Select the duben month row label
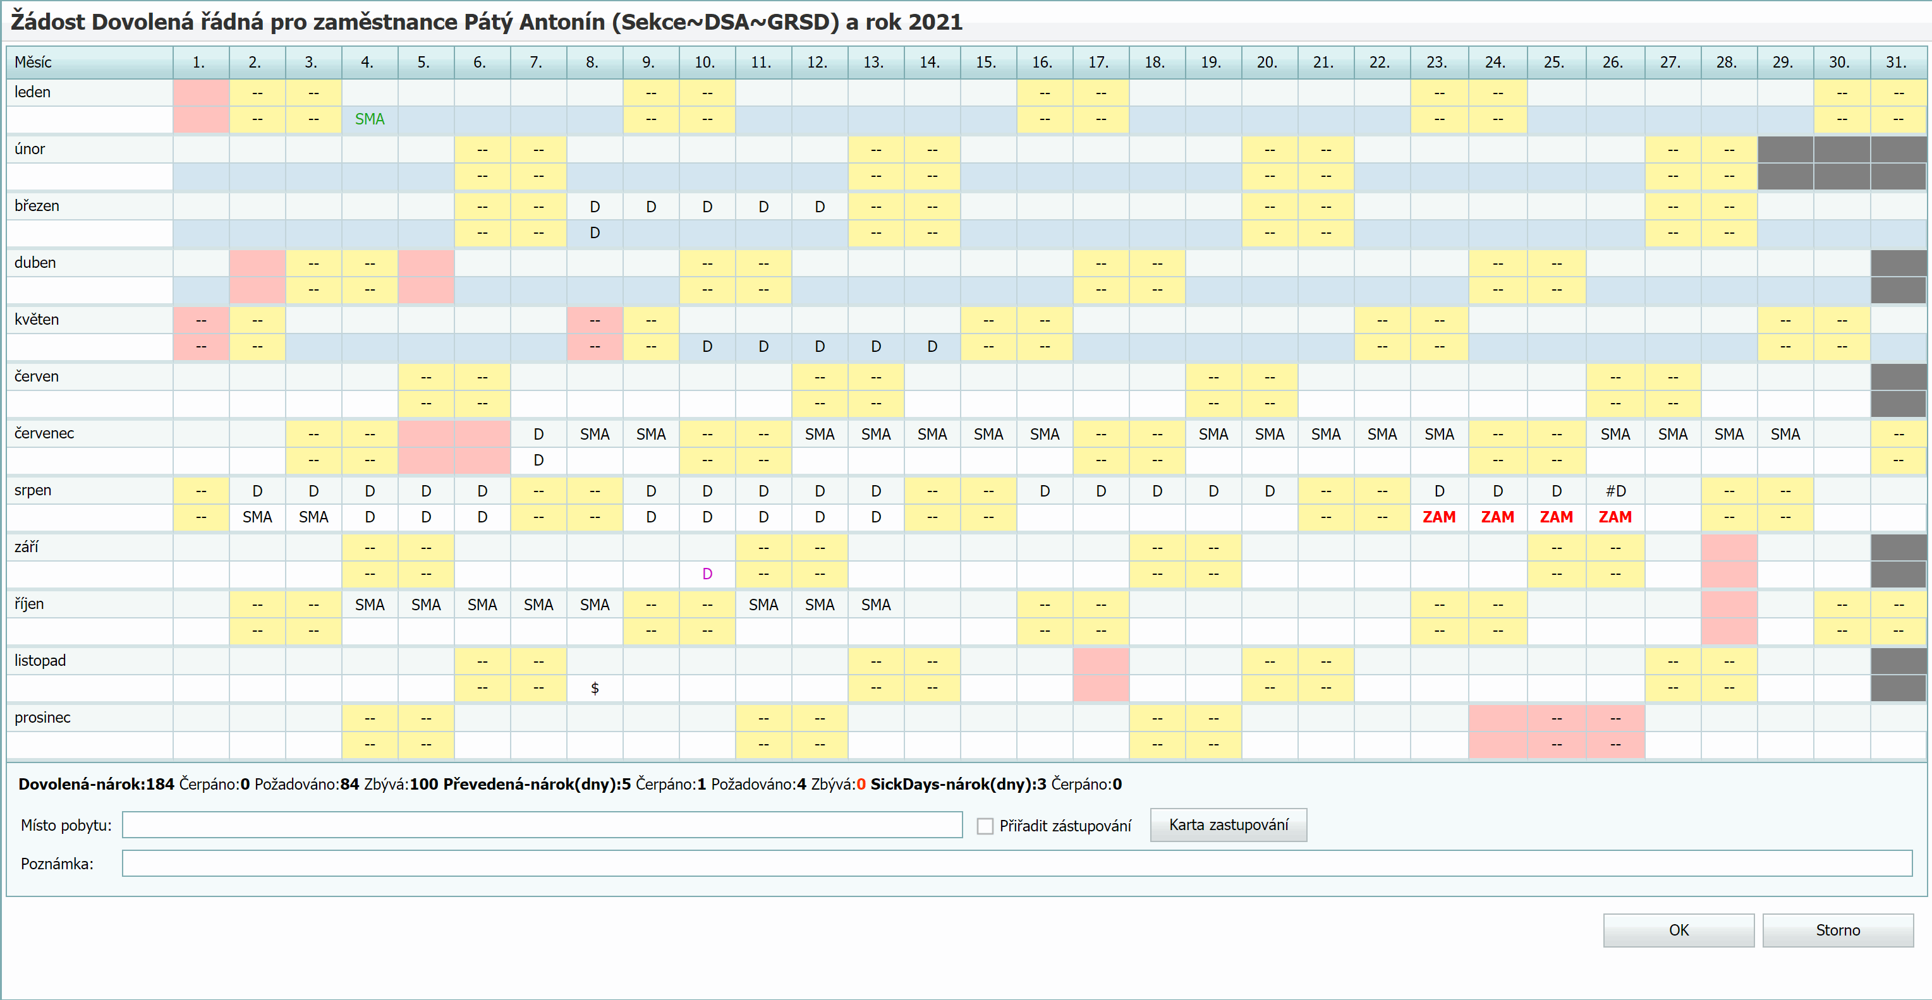The height and width of the screenshot is (1000, 1932). [x=90, y=263]
